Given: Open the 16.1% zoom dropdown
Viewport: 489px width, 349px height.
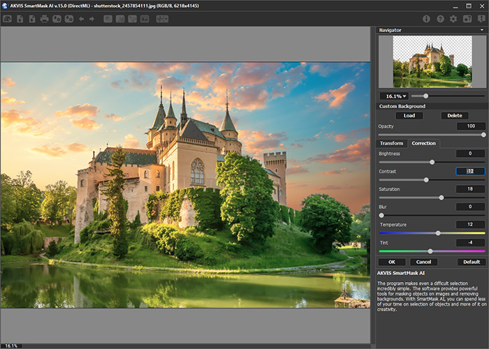Looking at the screenshot, I should (394, 96).
